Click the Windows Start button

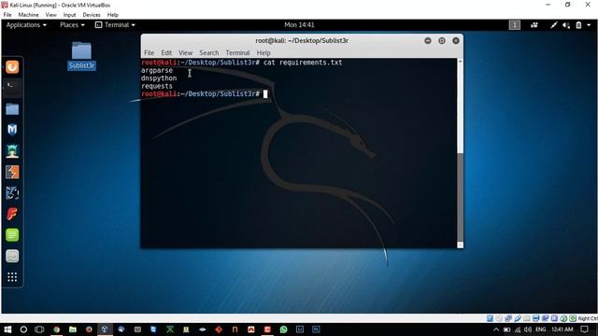[x=7, y=329]
